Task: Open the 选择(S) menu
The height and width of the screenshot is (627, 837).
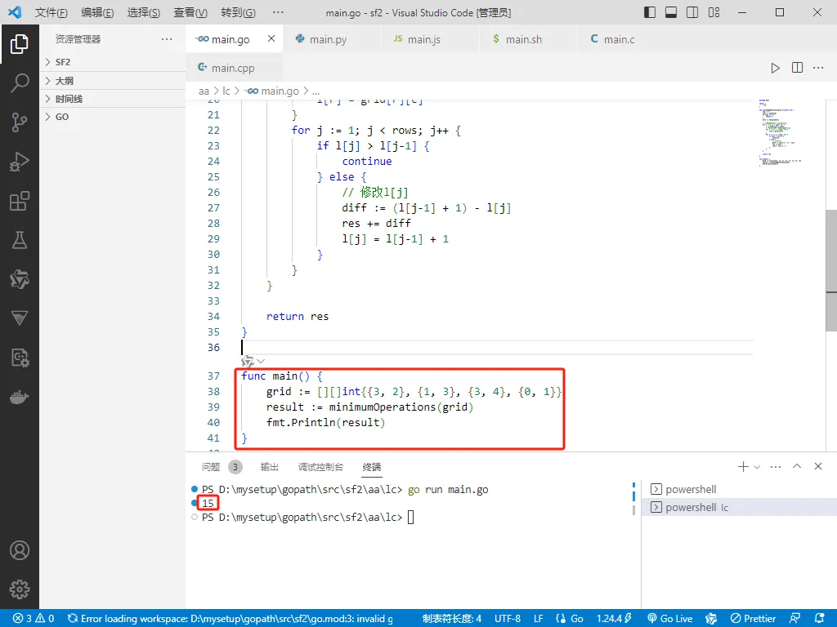Action: [144, 12]
